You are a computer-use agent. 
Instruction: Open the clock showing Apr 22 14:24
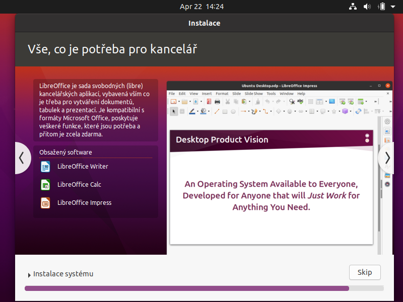click(202, 7)
